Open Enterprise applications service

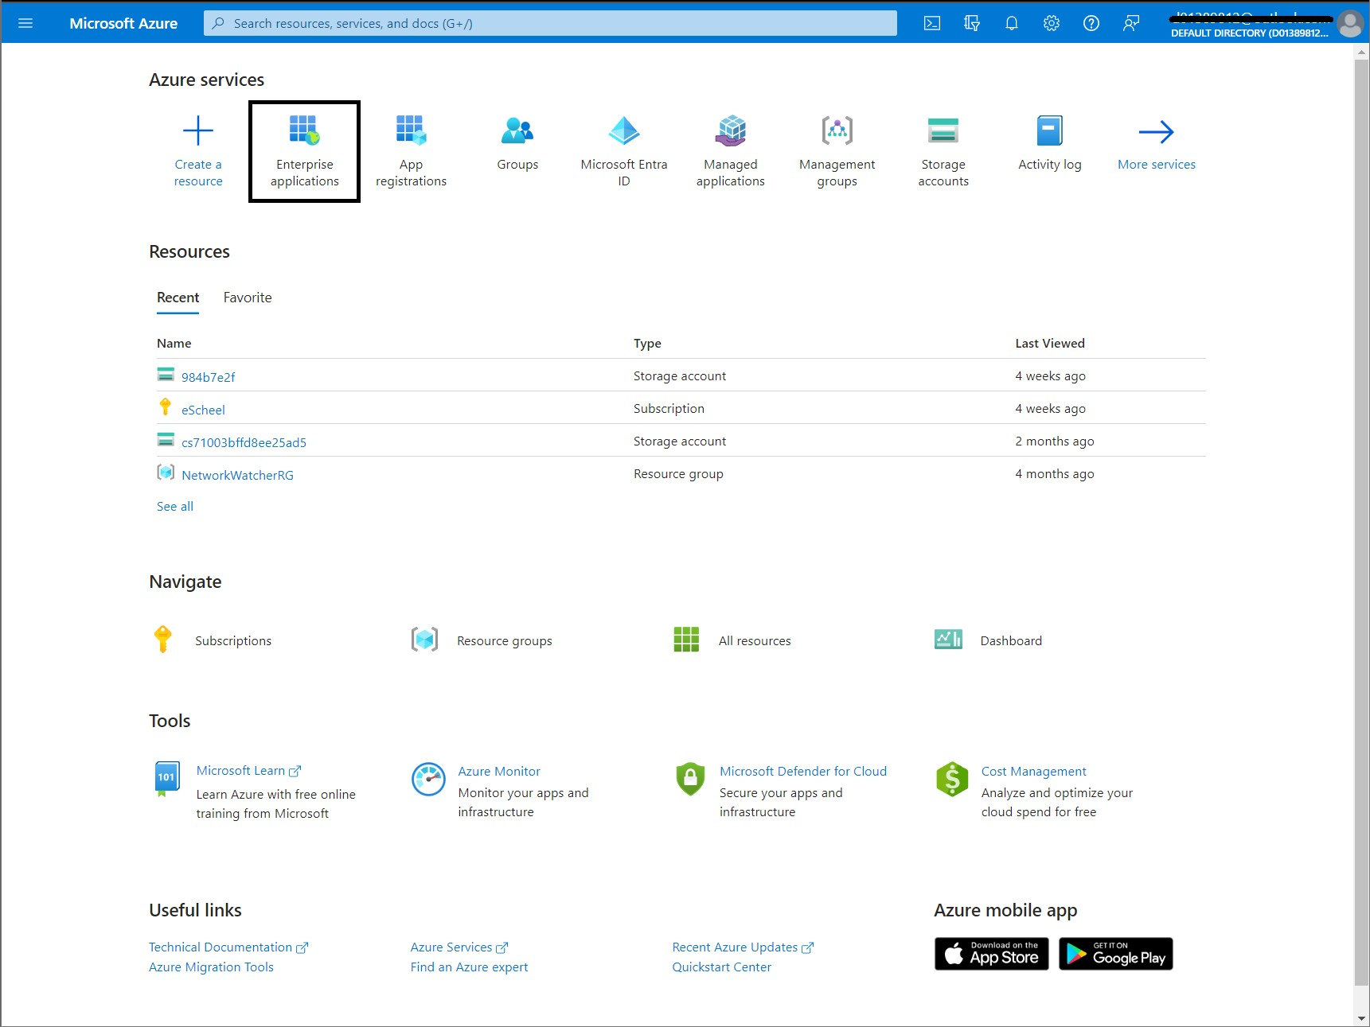pyautogui.click(x=304, y=151)
